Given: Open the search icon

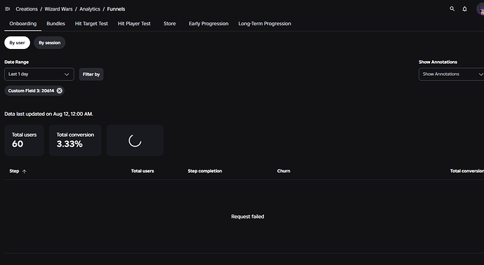Looking at the screenshot, I should pos(452,9).
